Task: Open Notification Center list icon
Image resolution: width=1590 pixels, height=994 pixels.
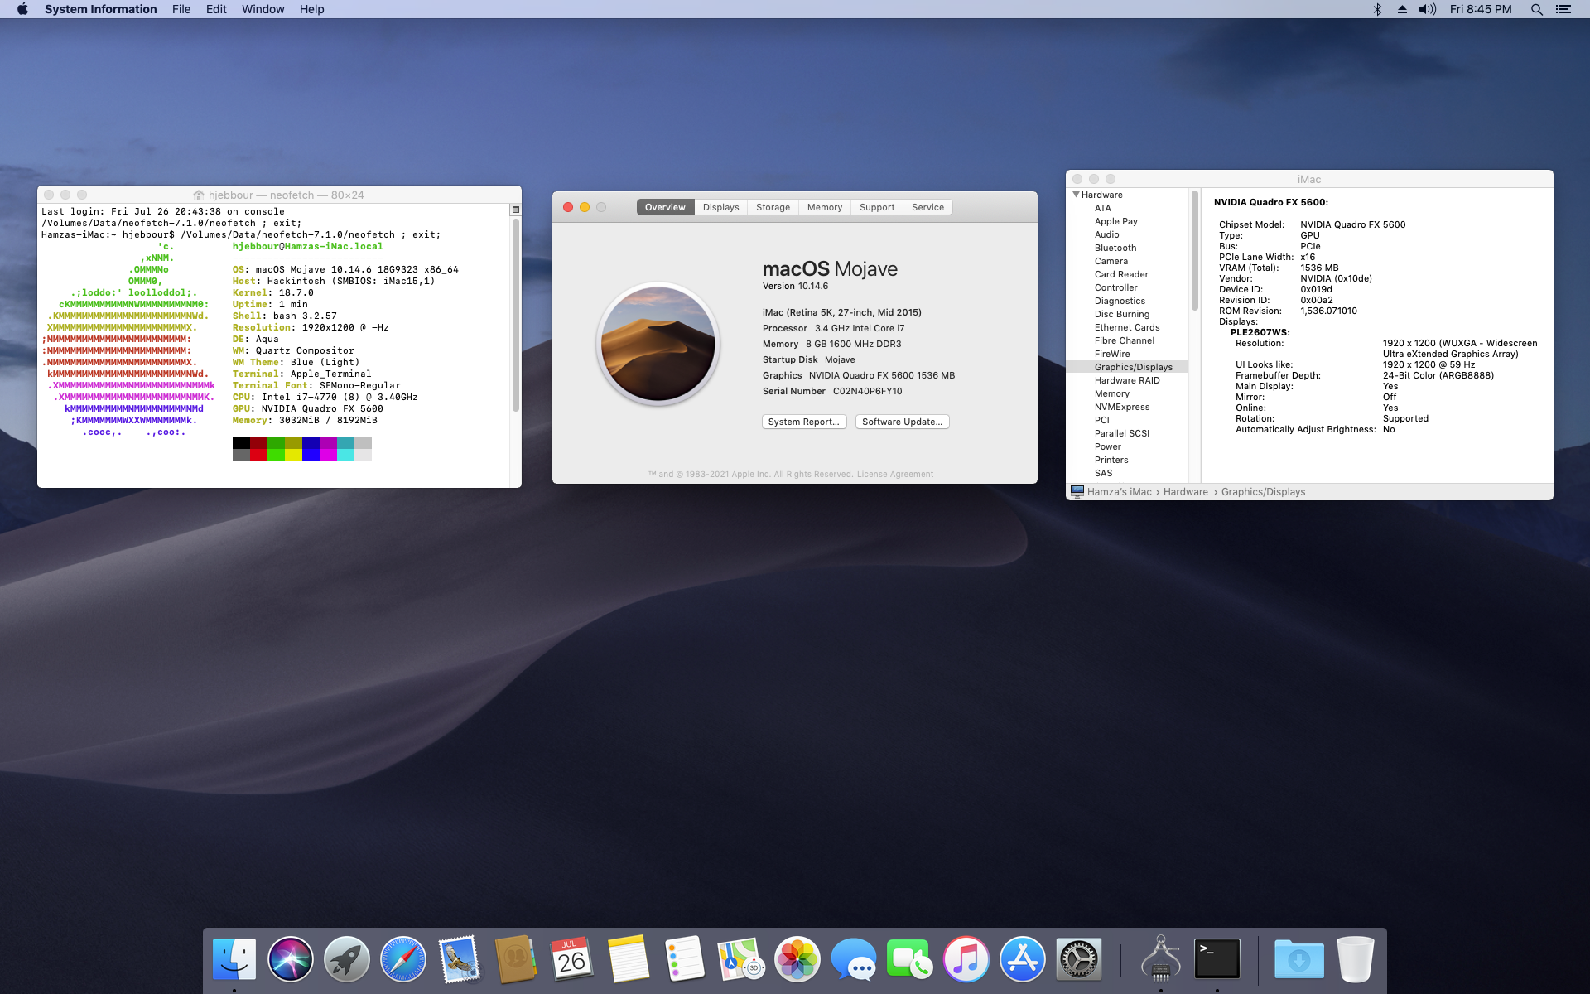Action: tap(1563, 9)
